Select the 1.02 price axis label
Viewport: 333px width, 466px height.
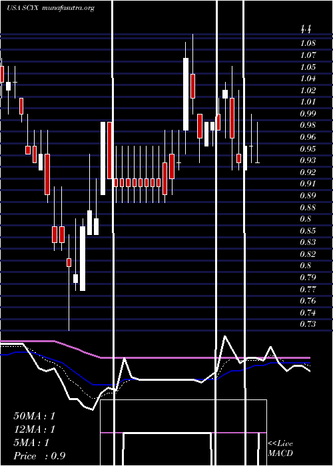point(308,91)
